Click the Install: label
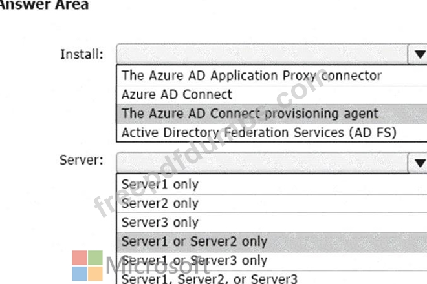The image size is (427, 284). [82, 54]
